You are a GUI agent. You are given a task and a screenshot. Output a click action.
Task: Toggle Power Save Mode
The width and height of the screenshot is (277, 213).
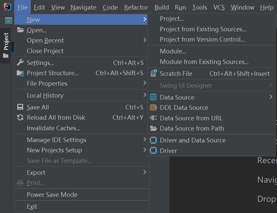point(52,195)
